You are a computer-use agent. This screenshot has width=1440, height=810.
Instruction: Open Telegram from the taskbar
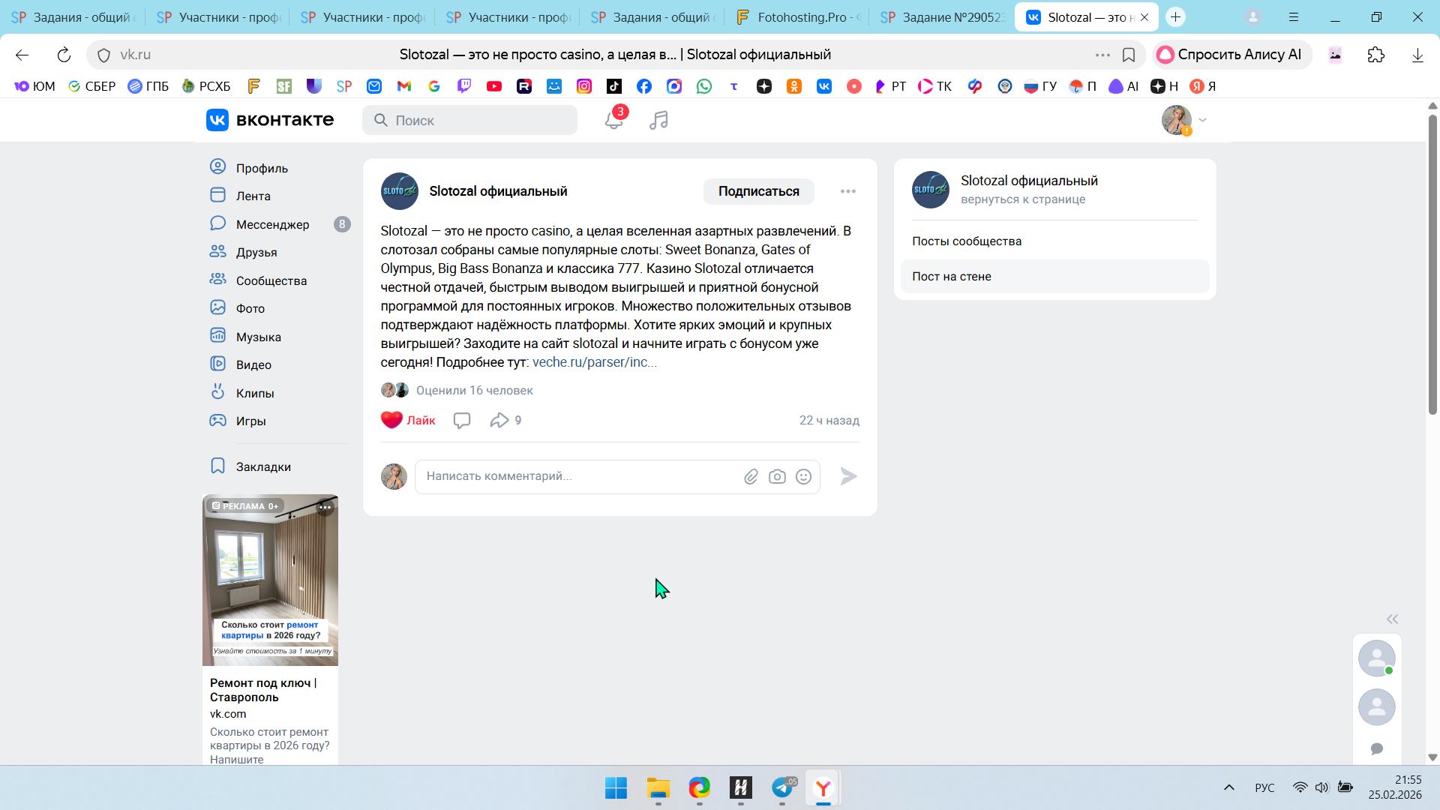point(782,788)
